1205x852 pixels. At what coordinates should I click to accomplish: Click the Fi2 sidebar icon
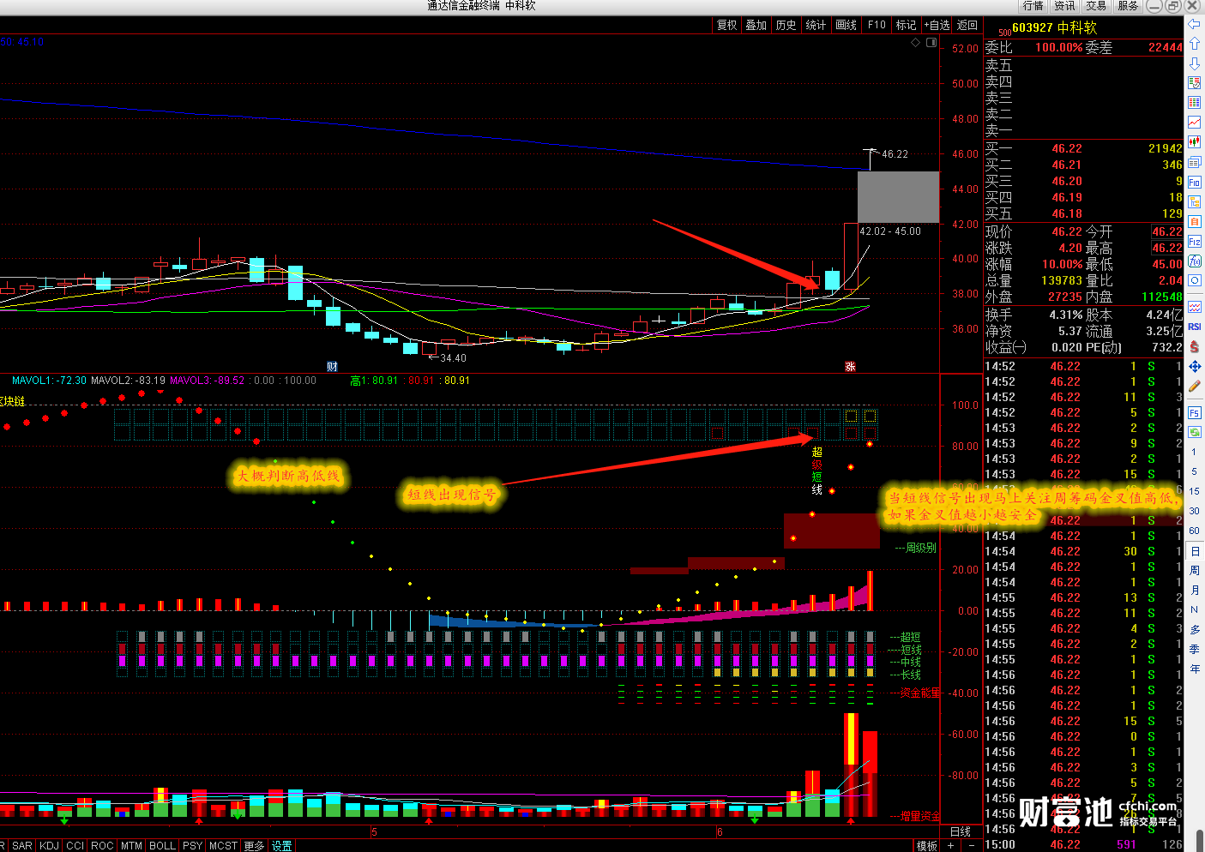1194,242
